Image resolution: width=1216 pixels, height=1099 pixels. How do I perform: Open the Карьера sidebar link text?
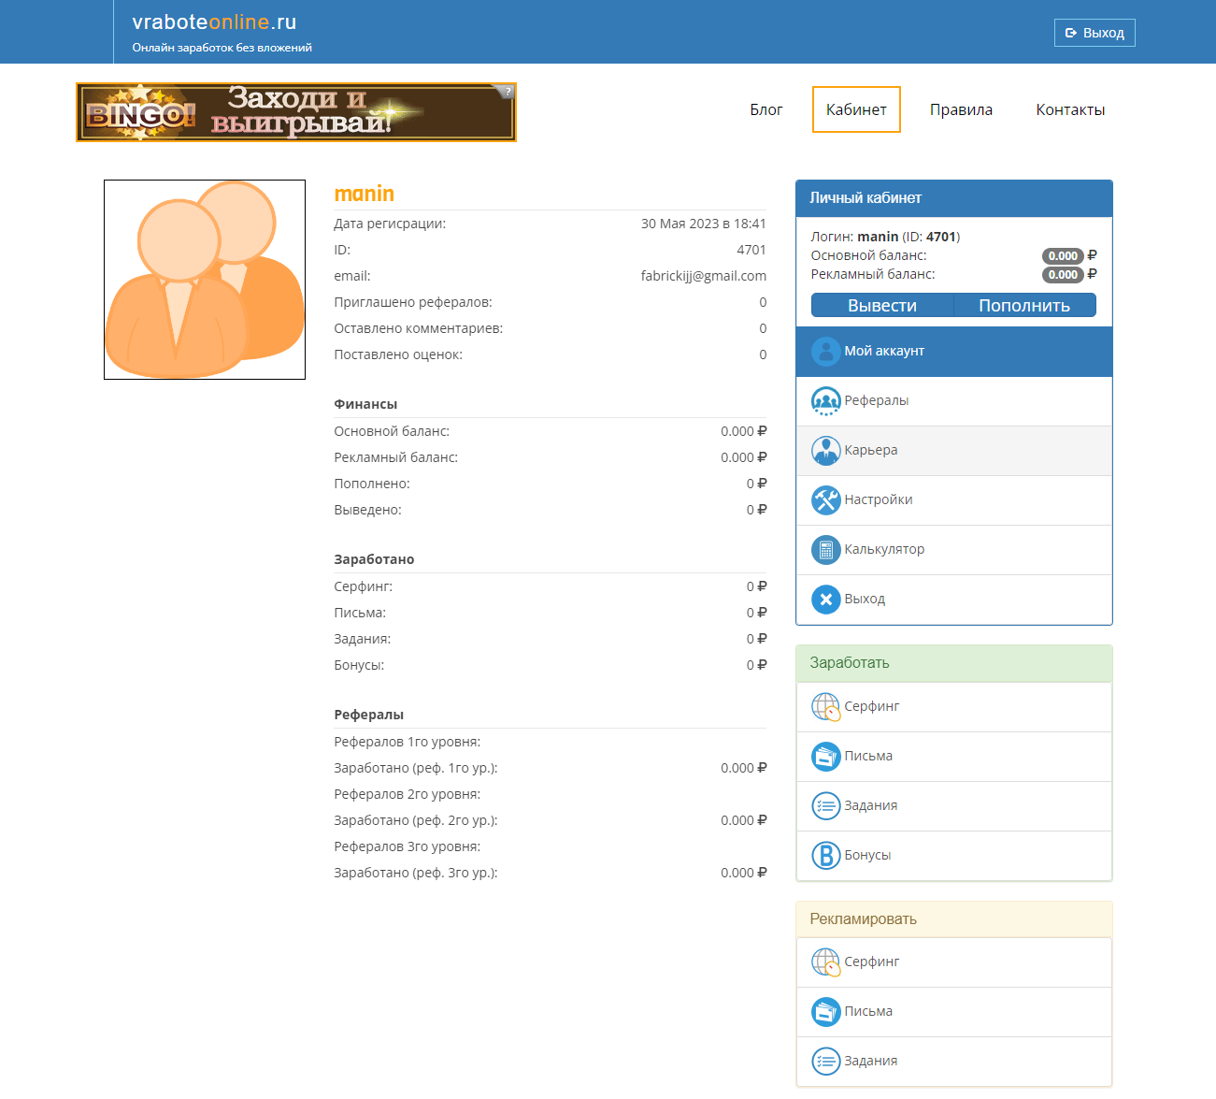pyautogui.click(x=871, y=450)
